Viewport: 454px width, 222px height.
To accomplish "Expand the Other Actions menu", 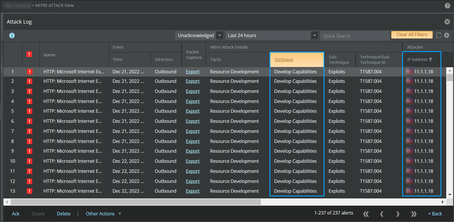I will coord(103,214).
